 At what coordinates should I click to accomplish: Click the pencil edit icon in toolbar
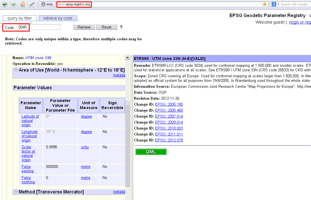[32, 4]
